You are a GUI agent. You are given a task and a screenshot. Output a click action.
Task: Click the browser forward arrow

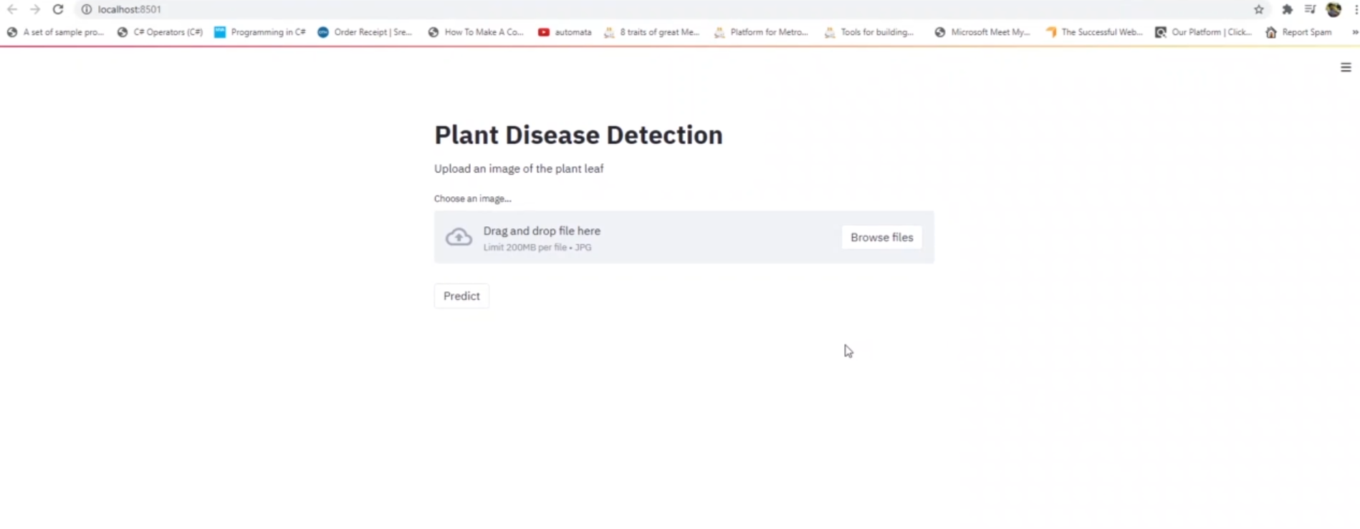click(x=35, y=9)
